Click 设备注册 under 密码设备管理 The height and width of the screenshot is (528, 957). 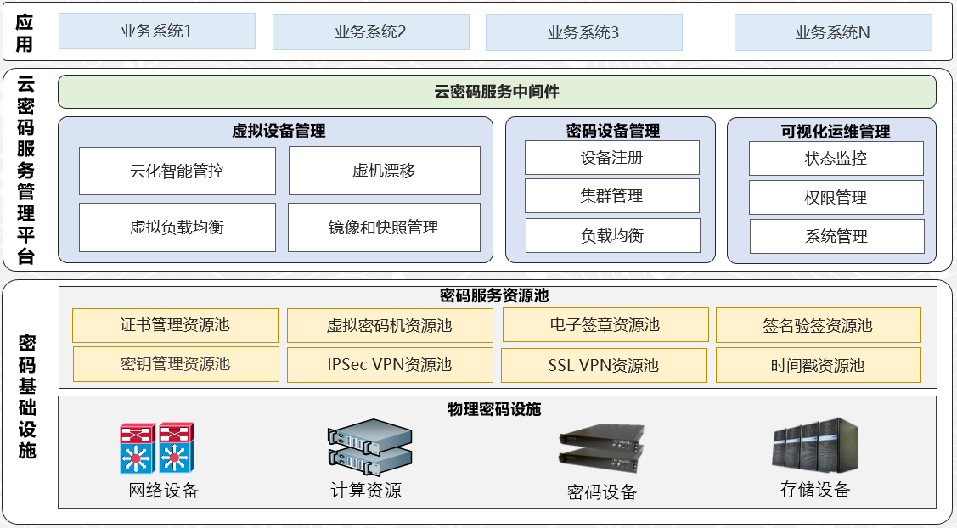(612, 157)
